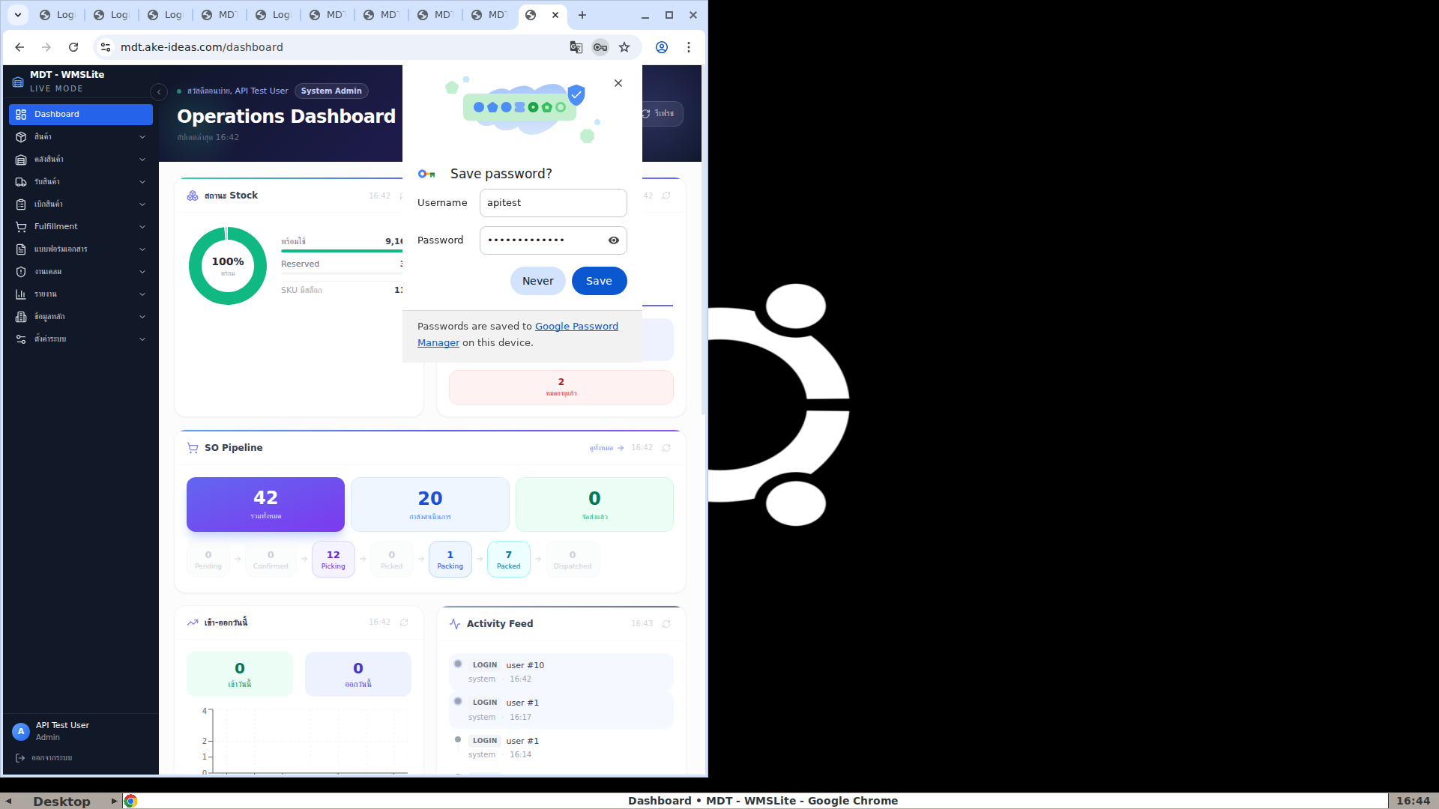Open the Chrome profile icon

click(x=662, y=47)
